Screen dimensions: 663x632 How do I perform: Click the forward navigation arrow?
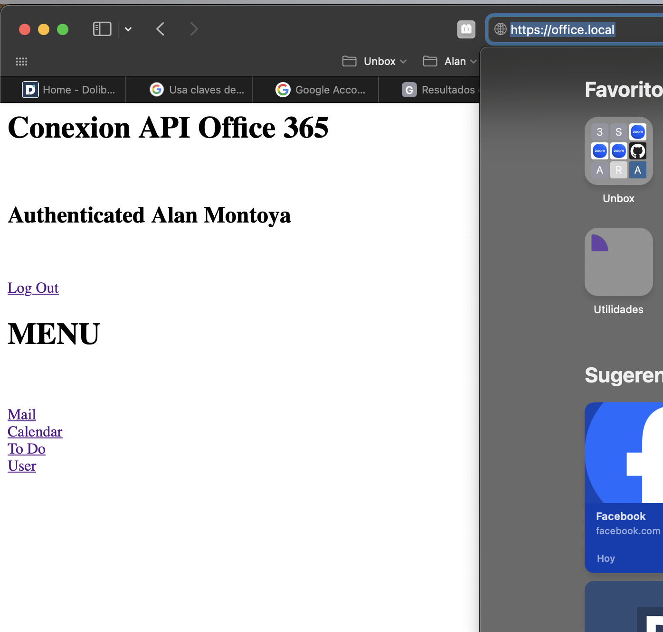(x=194, y=29)
